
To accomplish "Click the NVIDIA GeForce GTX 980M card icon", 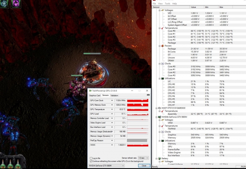I will 160,117.
